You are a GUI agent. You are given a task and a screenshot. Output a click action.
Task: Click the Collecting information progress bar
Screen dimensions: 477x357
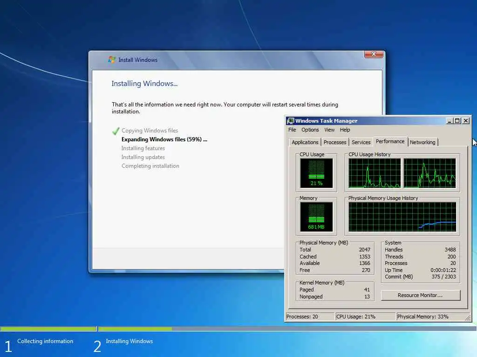coord(48,329)
